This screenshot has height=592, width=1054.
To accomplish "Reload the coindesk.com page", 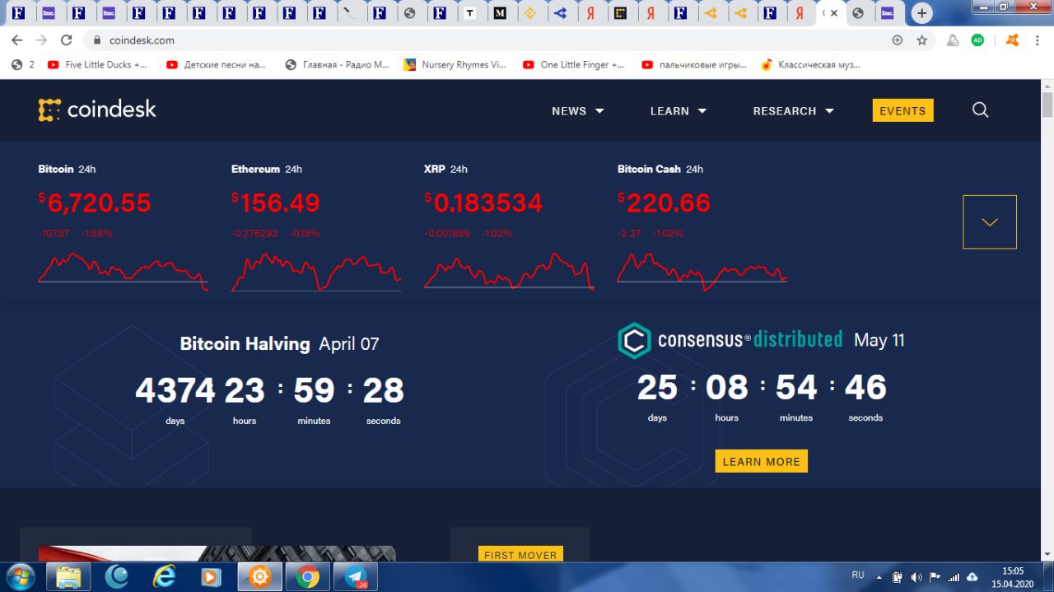I will 67,40.
